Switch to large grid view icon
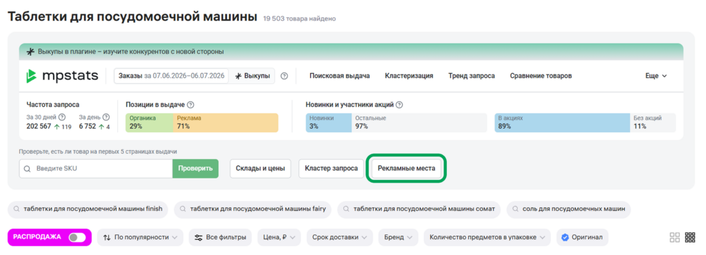 (674, 238)
